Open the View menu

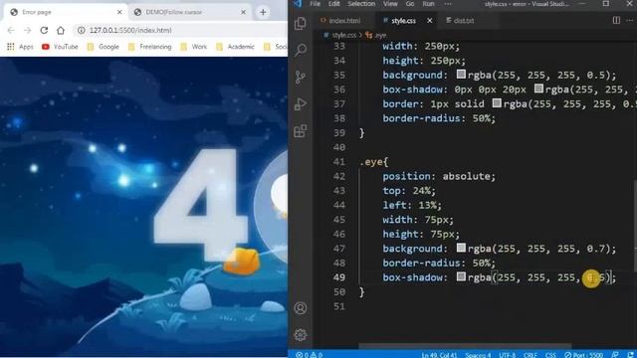(x=390, y=4)
